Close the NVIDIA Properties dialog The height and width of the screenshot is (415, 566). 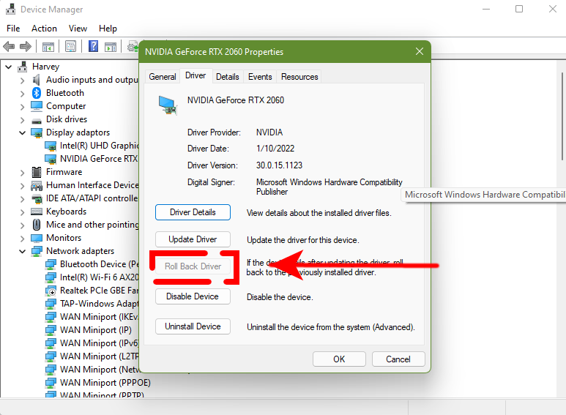click(420, 52)
